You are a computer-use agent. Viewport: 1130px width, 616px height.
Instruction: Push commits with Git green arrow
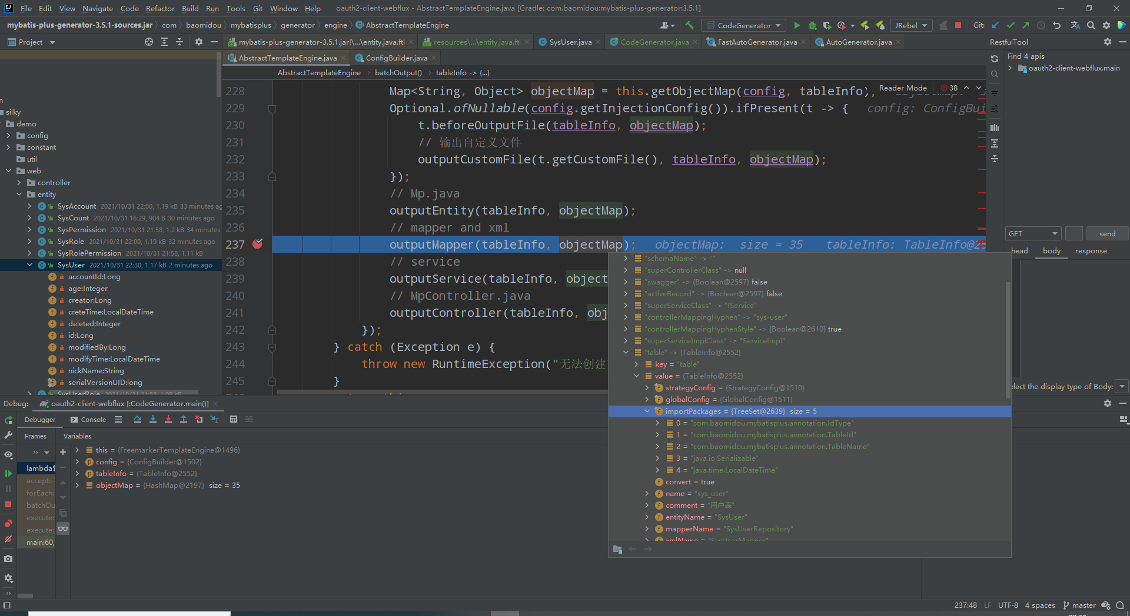click(x=1026, y=25)
